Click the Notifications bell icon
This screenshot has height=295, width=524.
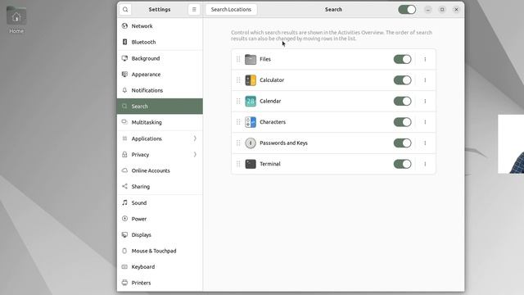point(124,90)
